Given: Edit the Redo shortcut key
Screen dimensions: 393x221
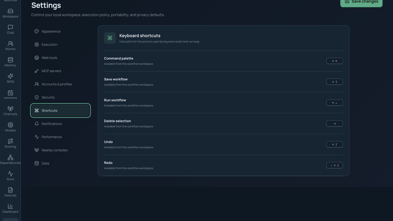Looking at the screenshot, I should (x=335, y=165).
